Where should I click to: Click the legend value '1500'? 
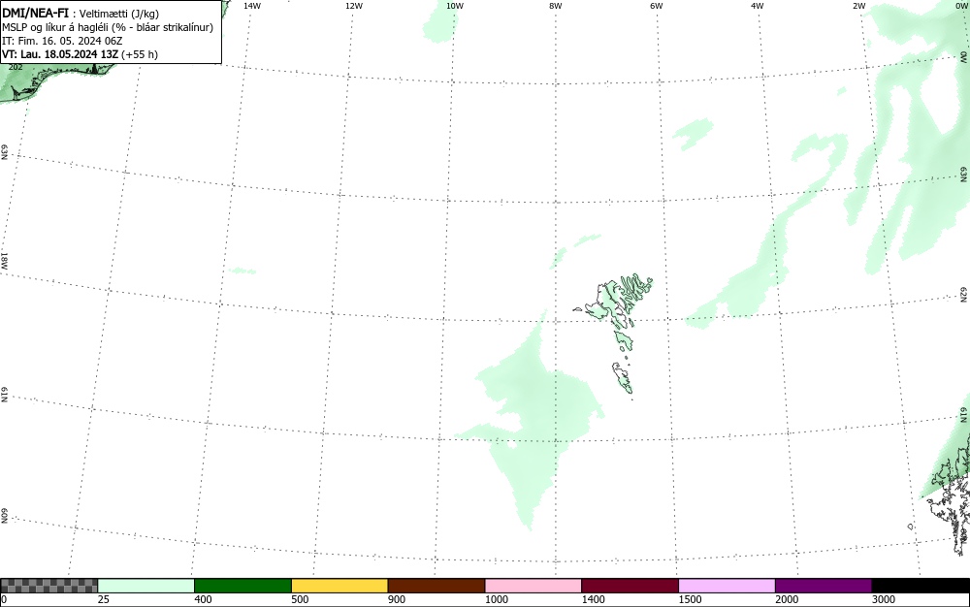click(x=691, y=599)
